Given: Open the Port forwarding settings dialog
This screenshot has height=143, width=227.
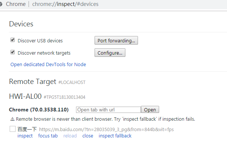Looking at the screenshot, I should (116, 40).
